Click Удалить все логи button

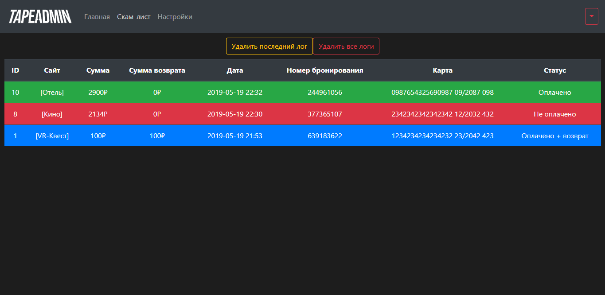point(346,46)
